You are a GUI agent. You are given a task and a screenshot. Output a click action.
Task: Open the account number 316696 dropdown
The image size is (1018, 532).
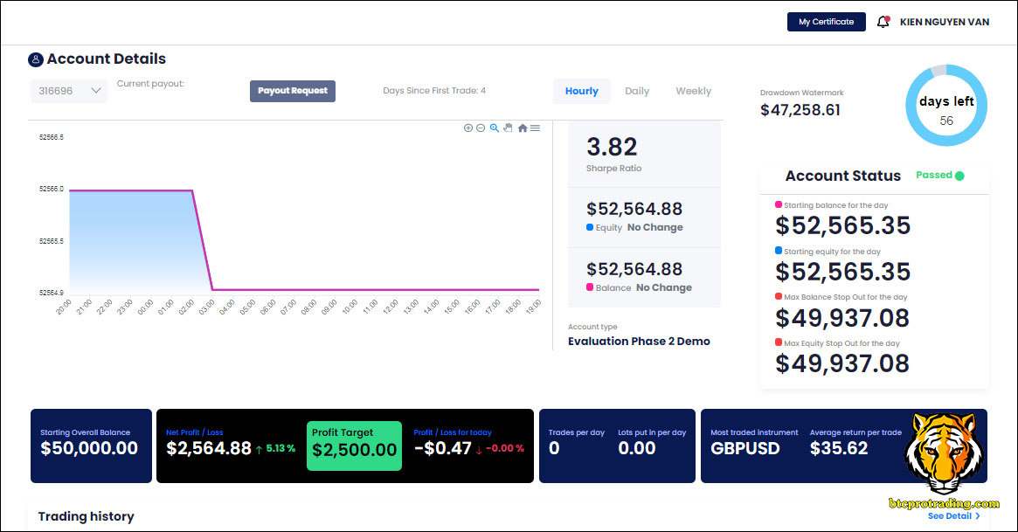click(x=69, y=91)
